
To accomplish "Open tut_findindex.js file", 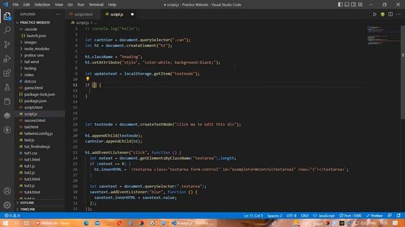I will pos(37,146).
